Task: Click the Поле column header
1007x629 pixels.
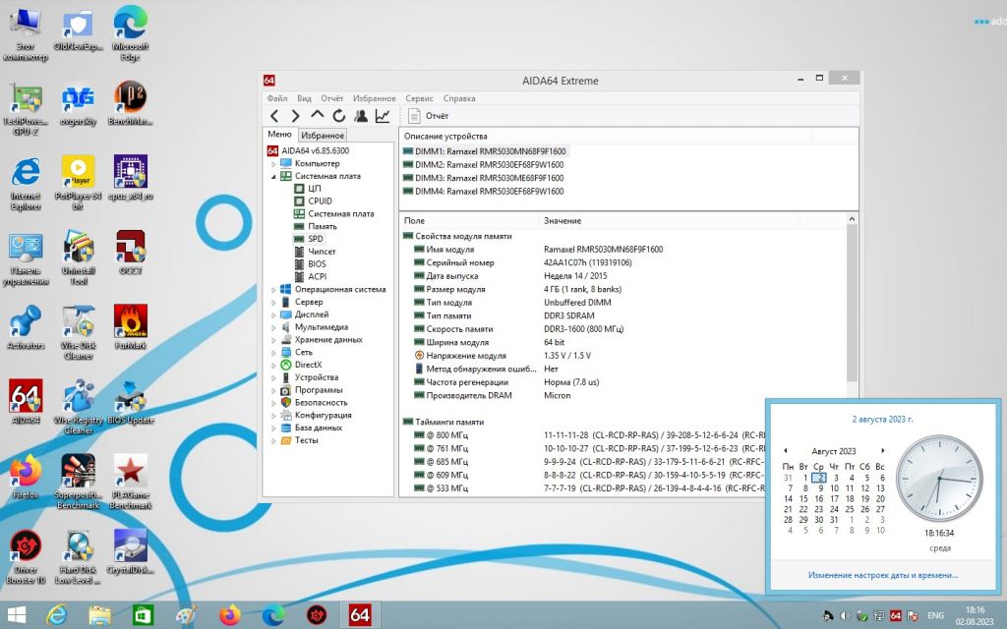Action: pos(469,220)
